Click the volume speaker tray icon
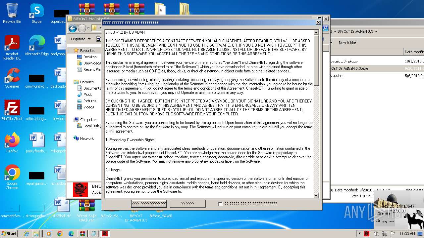 pos(377,234)
